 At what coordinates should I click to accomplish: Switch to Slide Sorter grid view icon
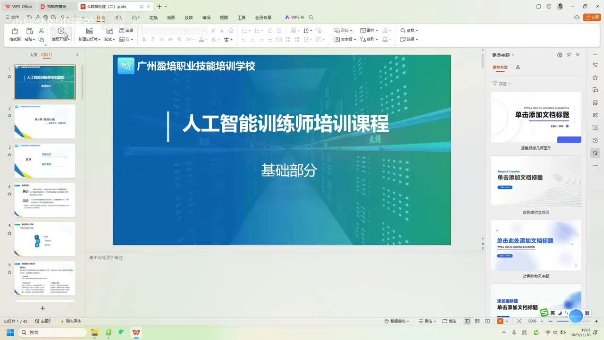[x=478, y=321]
